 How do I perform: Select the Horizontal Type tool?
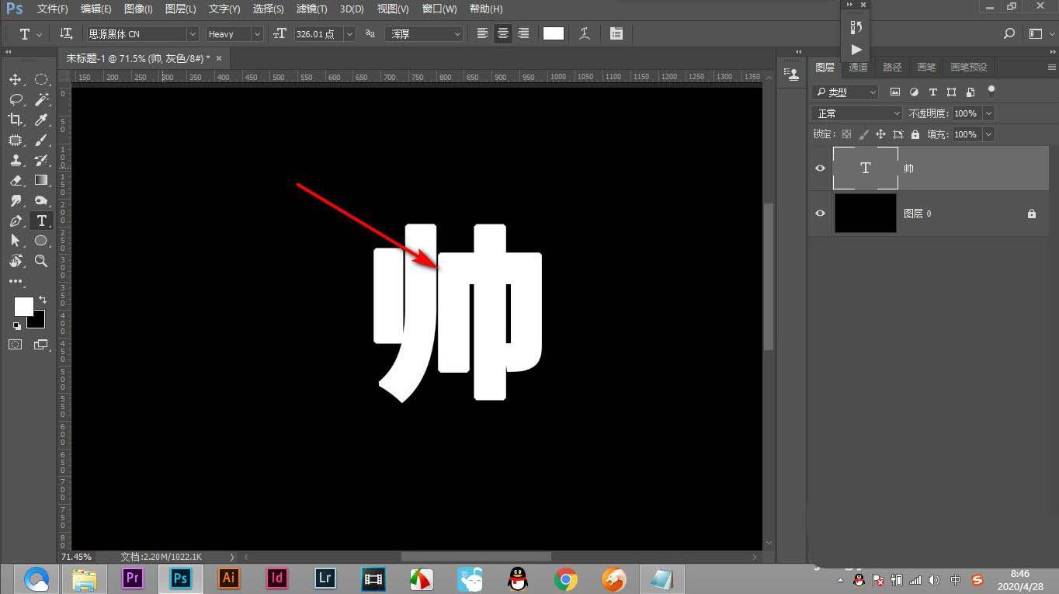tap(41, 221)
